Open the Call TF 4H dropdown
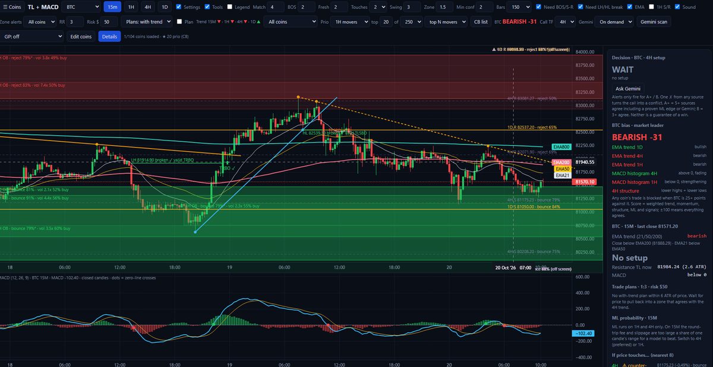 pyautogui.click(x=566, y=21)
